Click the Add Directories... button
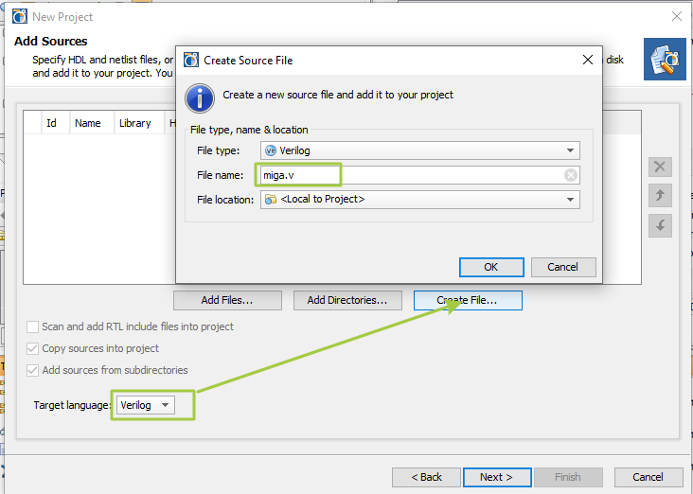This screenshot has height=494, width=693. click(347, 300)
